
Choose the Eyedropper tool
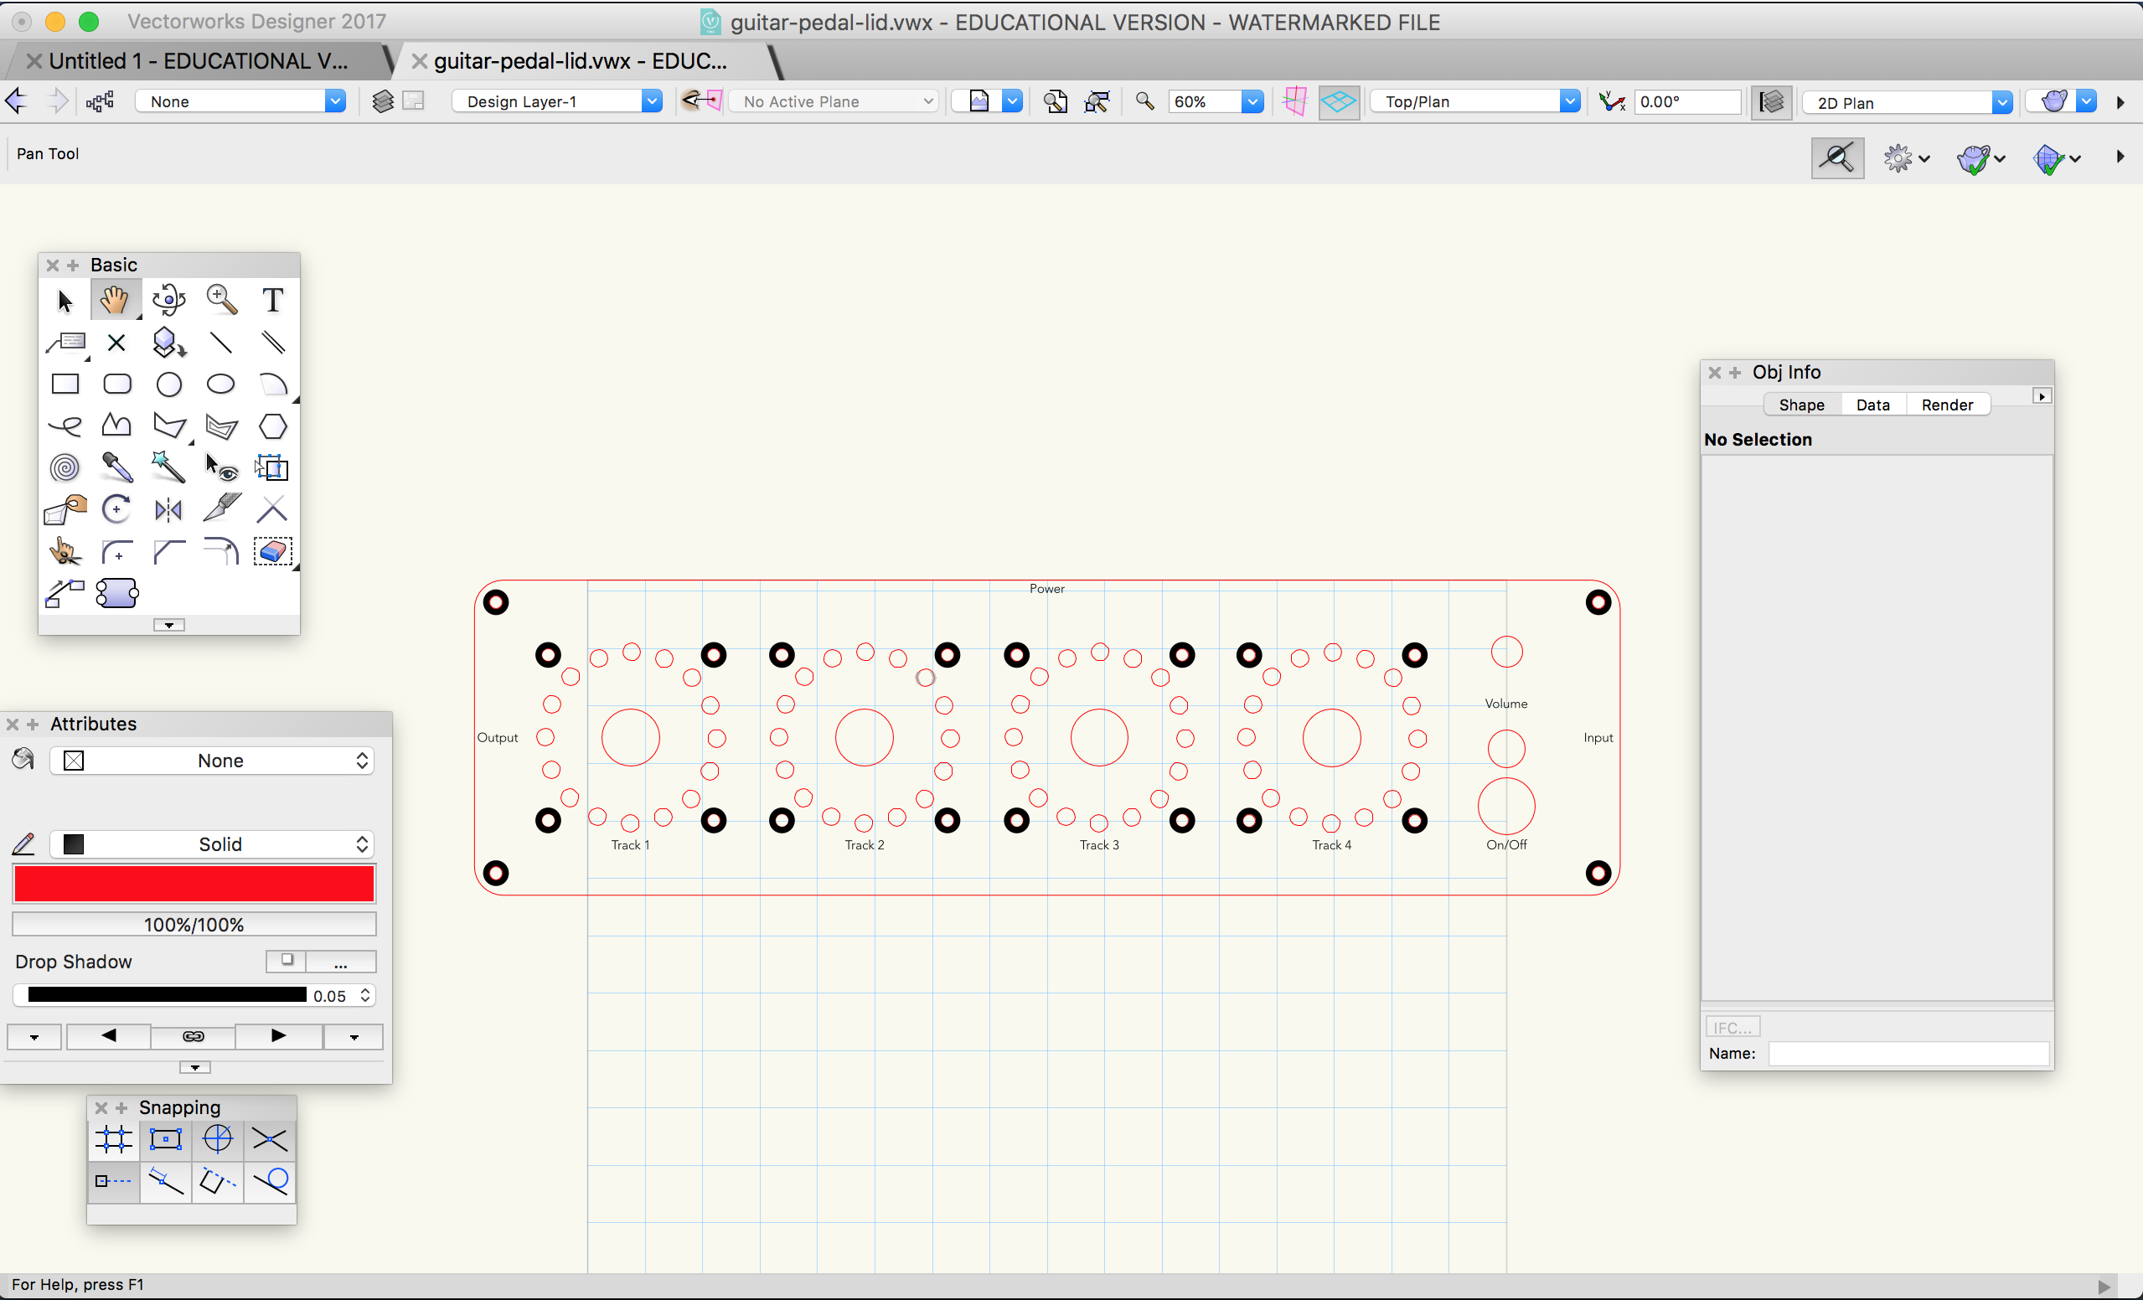tap(116, 468)
